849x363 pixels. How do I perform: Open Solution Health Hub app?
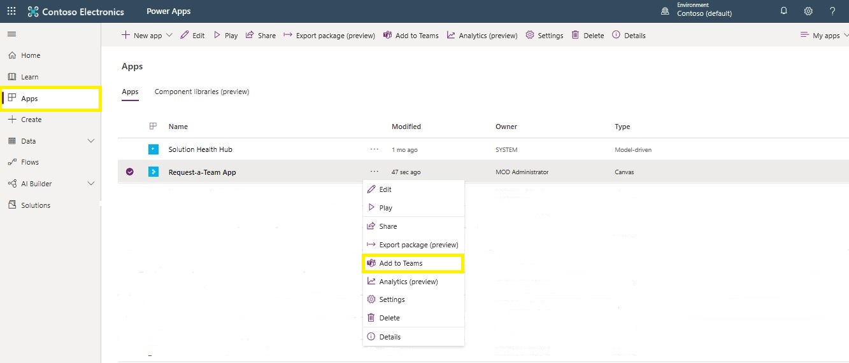click(x=201, y=149)
